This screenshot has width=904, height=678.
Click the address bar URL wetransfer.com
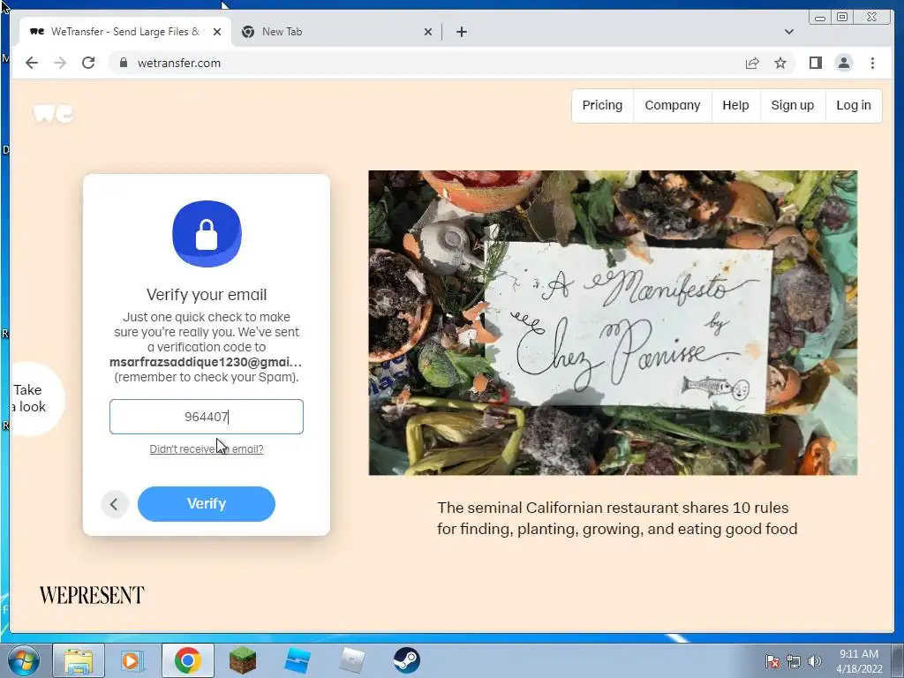pos(178,63)
